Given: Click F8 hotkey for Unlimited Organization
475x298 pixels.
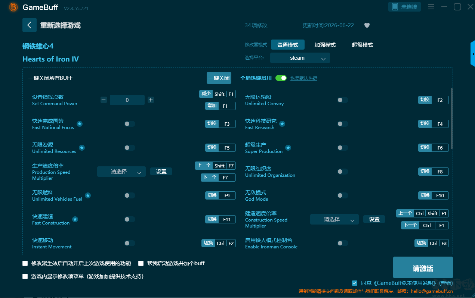Looking at the screenshot, I should click(434, 172).
